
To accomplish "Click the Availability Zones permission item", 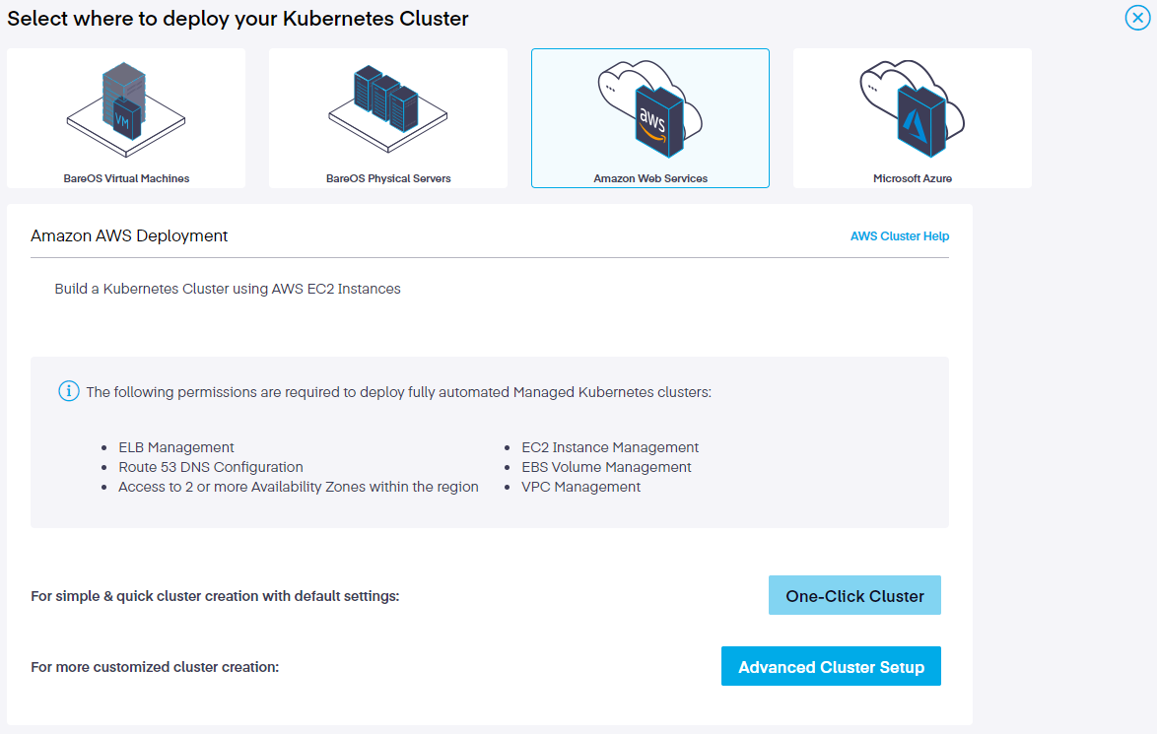I will click(299, 487).
